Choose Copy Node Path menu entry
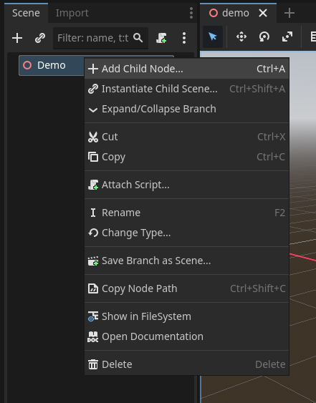Image resolution: width=316 pixels, height=403 pixels. (x=187, y=288)
